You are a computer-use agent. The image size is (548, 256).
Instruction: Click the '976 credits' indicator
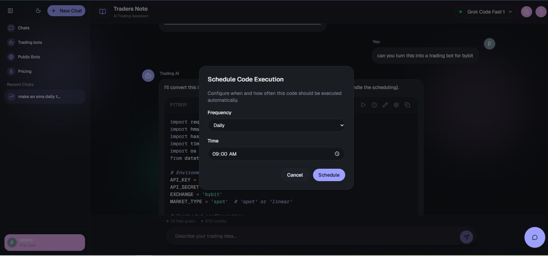[214, 221]
